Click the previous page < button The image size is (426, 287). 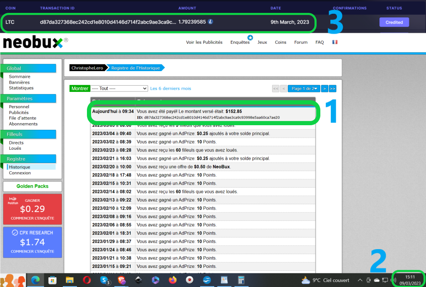(284, 89)
